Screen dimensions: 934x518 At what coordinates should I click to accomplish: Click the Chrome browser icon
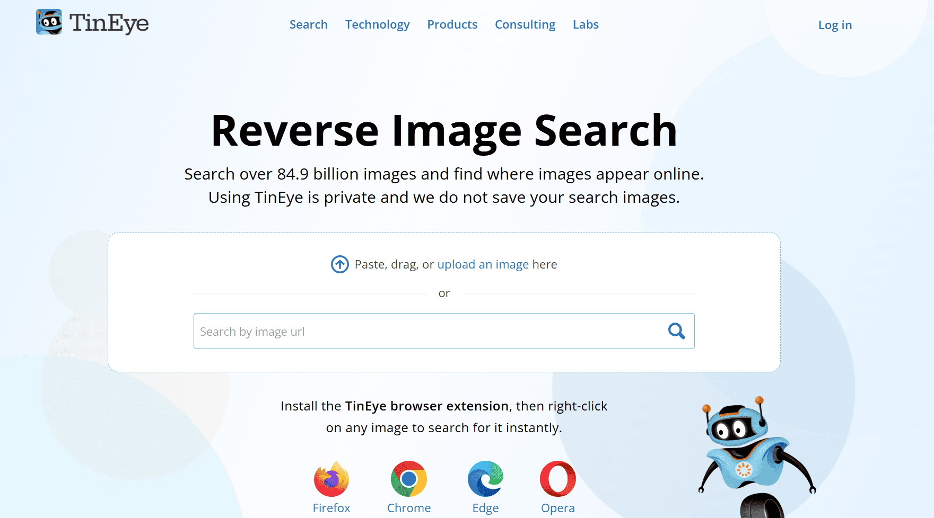pos(409,479)
